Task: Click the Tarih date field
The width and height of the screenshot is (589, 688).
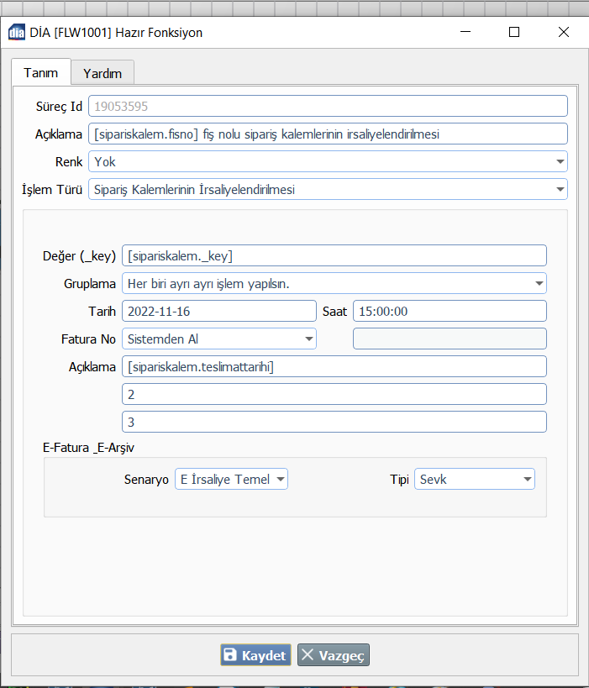Action: pos(218,311)
